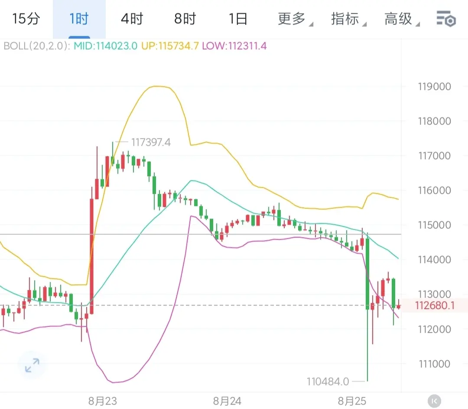Switch chart to 4时 interval
This screenshot has width=468, height=409.
pyautogui.click(x=132, y=19)
